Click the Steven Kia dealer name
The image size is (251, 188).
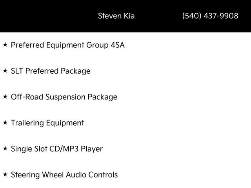click(x=116, y=16)
